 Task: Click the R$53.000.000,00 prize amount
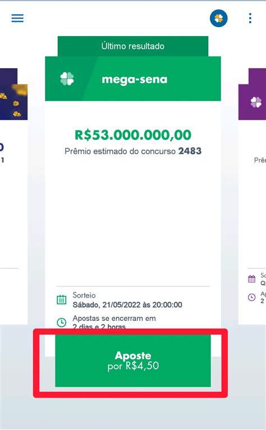coord(133,135)
